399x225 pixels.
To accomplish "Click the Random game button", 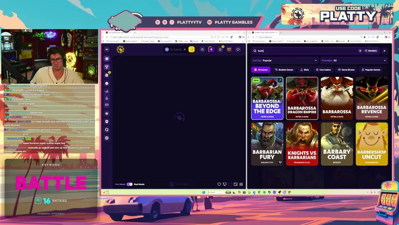I will (371, 51).
